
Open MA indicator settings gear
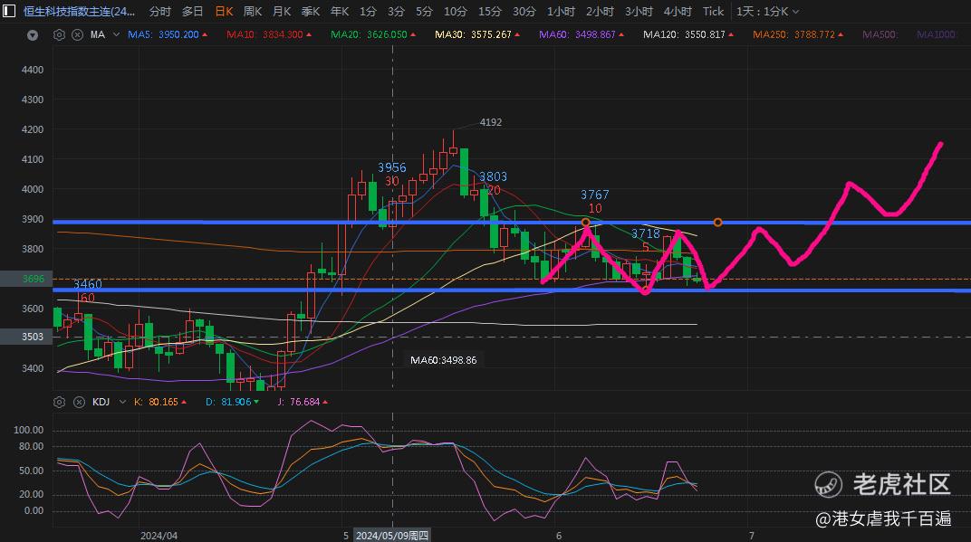(59, 34)
